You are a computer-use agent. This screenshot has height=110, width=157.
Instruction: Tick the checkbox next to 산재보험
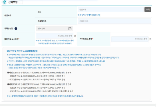(21, 2)
